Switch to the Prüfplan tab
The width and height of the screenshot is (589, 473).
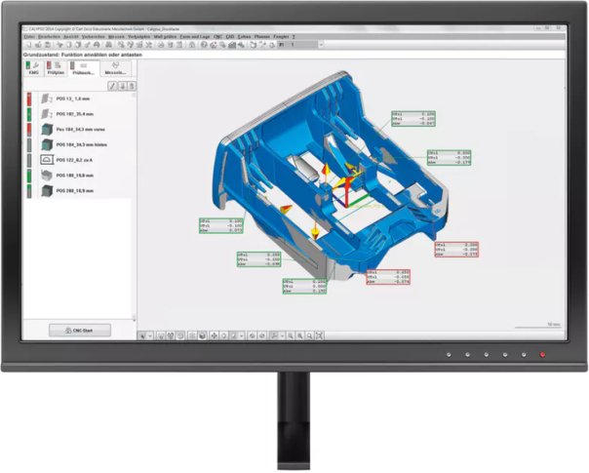point(57,70)
